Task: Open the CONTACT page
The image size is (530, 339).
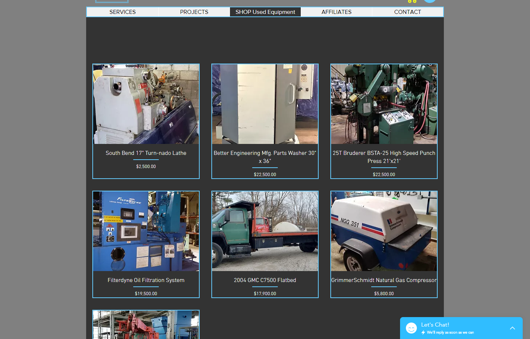Action: click(408, 12)
